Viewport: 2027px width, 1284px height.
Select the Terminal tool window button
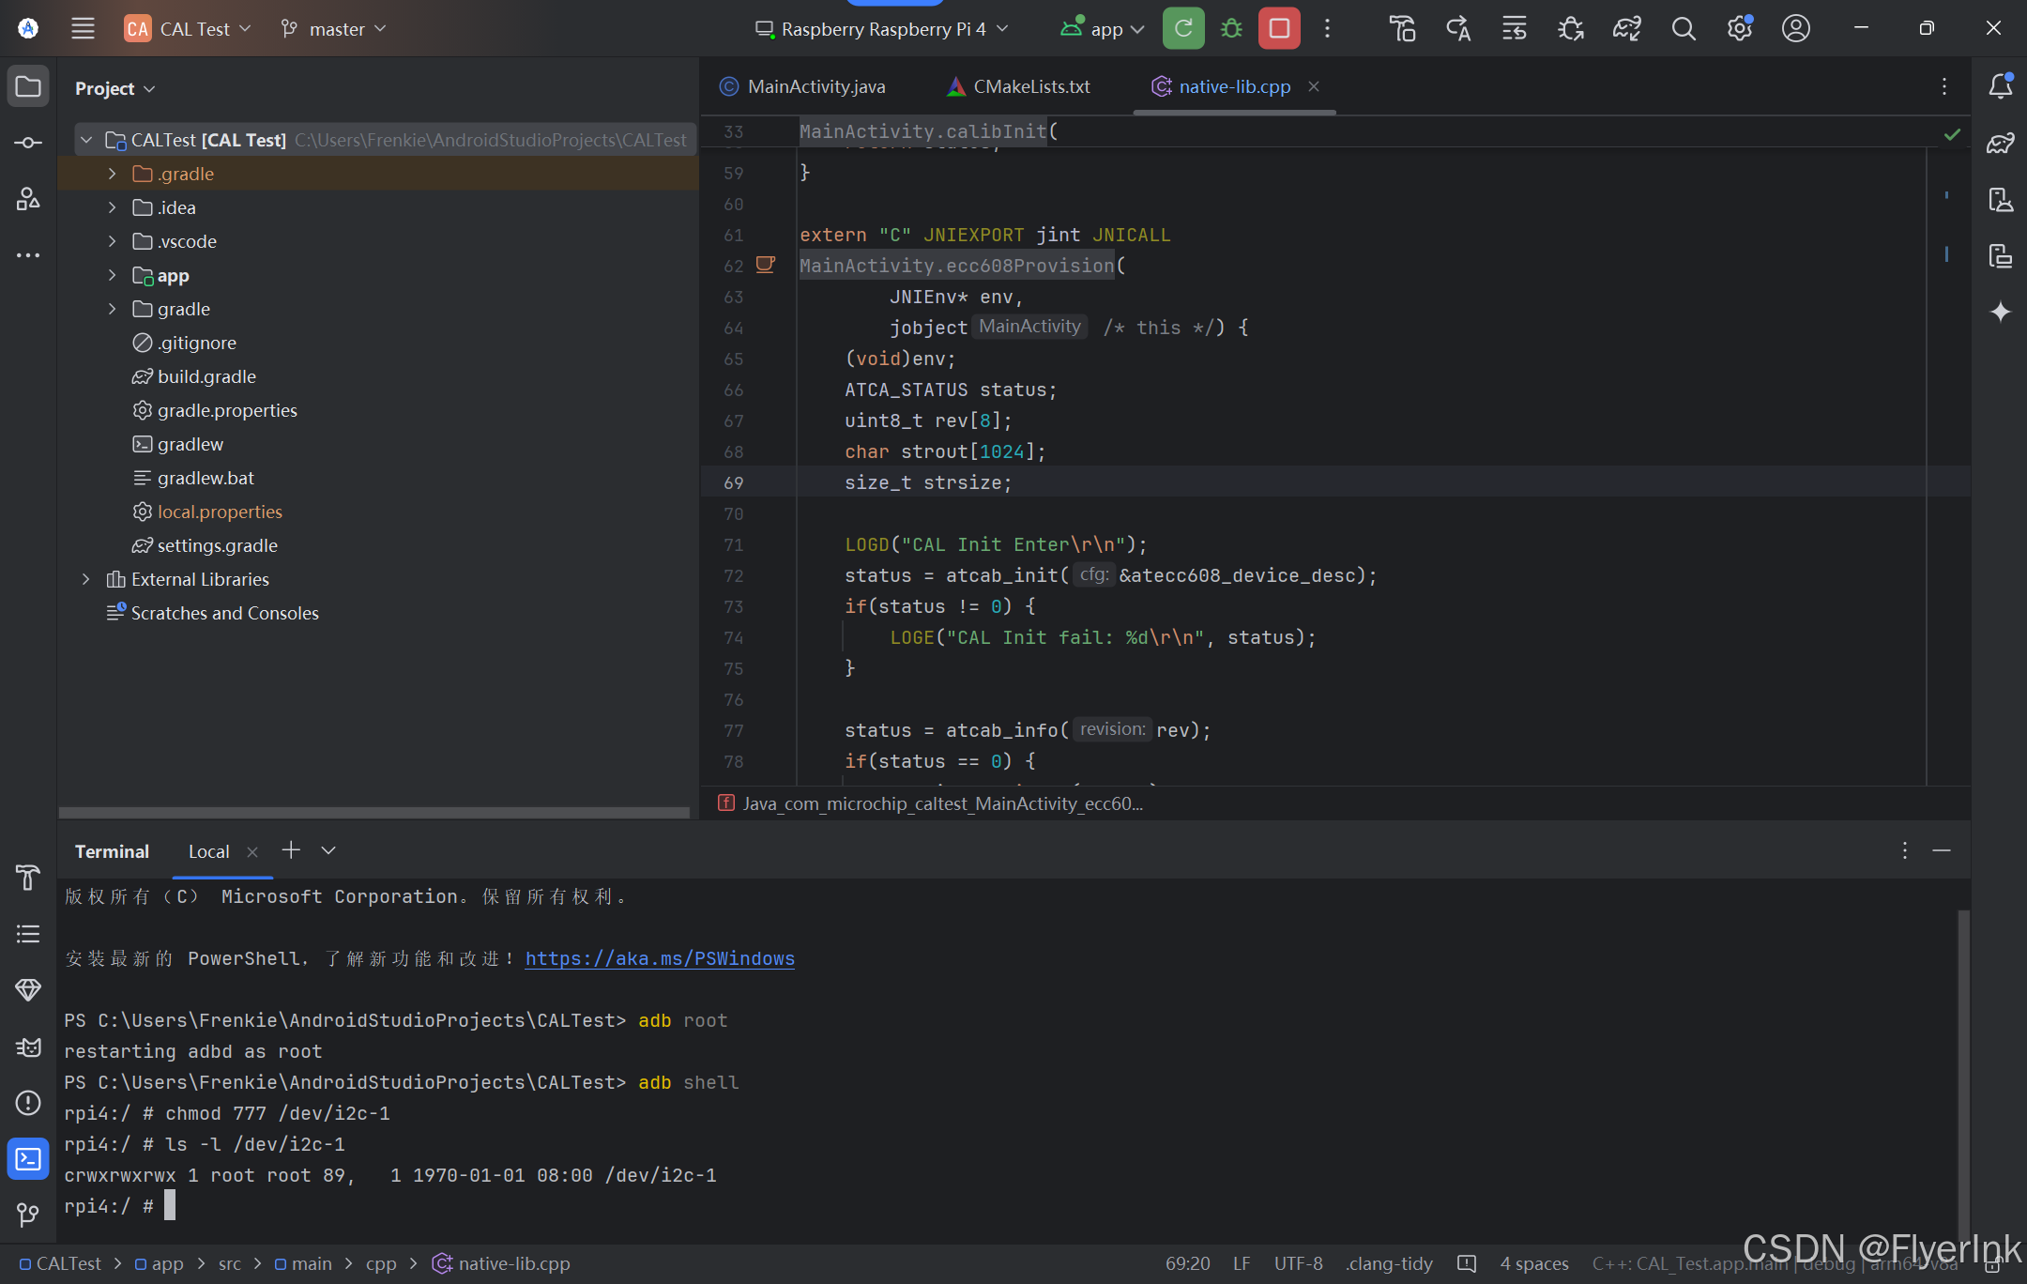(x=28, y=1159)
